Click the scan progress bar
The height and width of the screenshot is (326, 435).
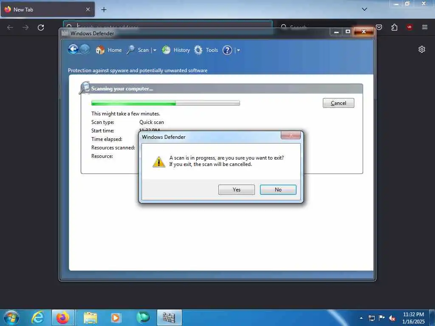point(165,103)
